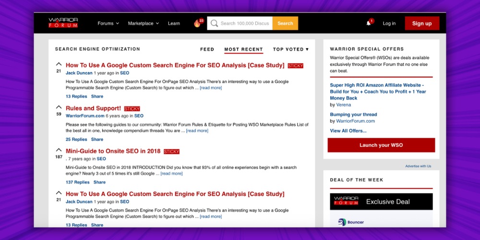Select the Most Recent tab
Image resolution: width=480 pixels, height=240 pixels.
(243, 49)
